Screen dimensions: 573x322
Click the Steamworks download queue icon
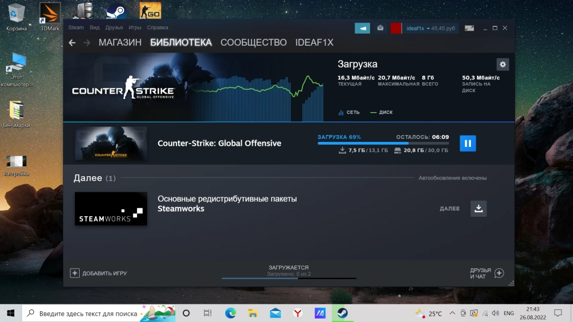tap(478, 209)
